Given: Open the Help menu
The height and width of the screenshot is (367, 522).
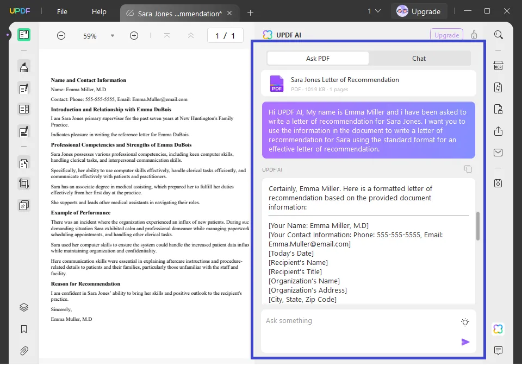Looking at the screenshot, I should 99,11.
